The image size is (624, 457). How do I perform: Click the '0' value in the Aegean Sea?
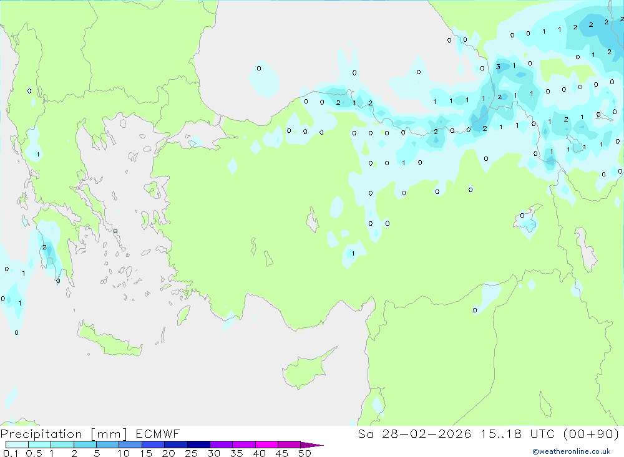point(115,231)
